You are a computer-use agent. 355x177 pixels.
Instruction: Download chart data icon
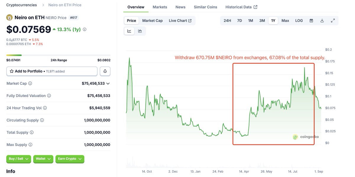(x=322, y=21)
